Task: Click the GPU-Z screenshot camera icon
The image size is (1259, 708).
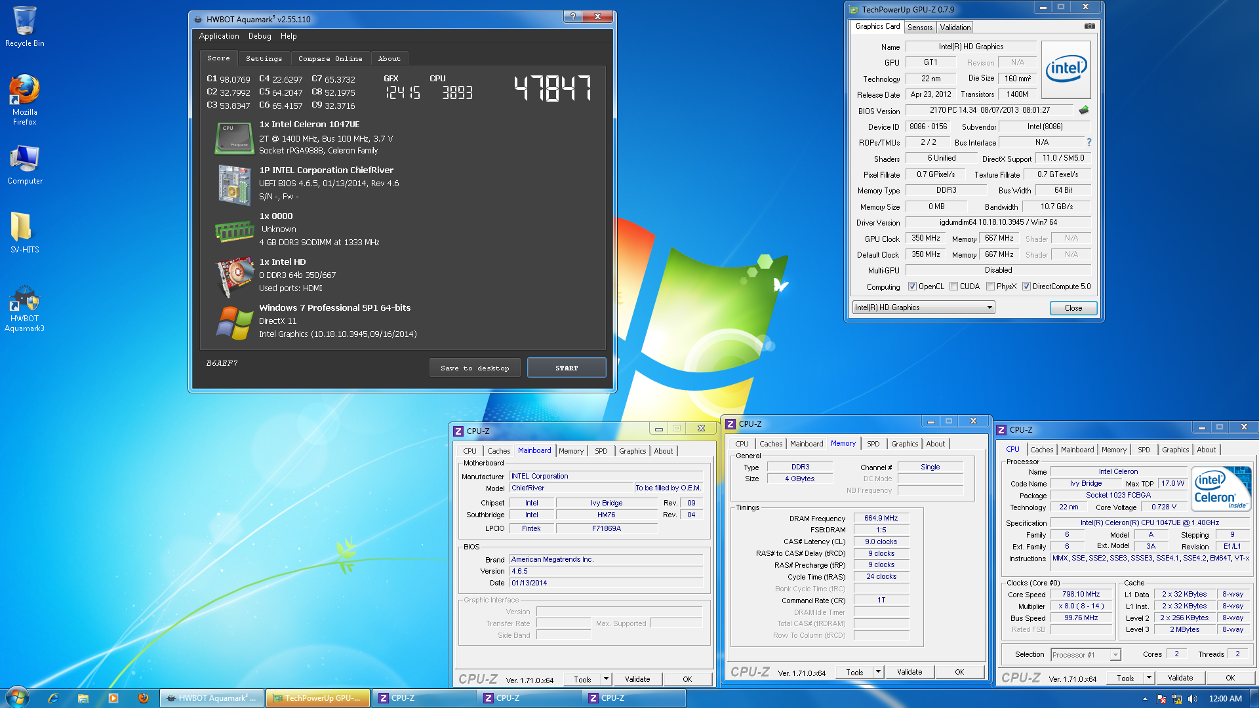Action: (1089, 26)
